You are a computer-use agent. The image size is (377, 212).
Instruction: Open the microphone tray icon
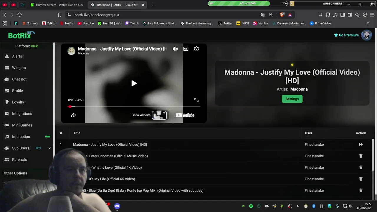click(337, 206)
